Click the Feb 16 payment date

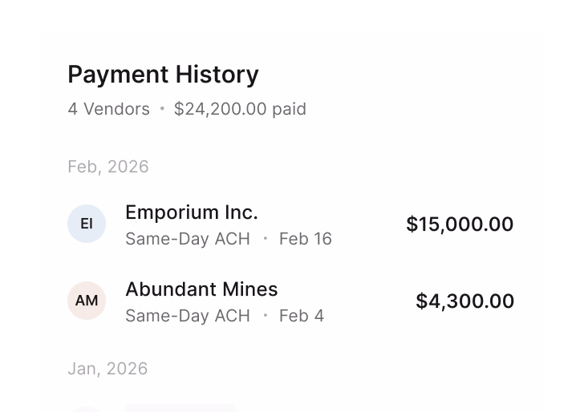(305, 239)
